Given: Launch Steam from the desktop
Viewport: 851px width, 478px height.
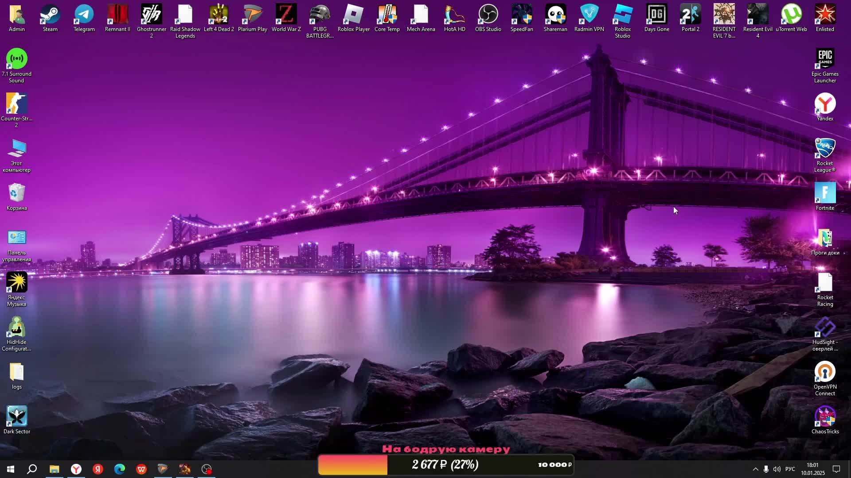Looking at the screenshot, I should pos(50,18).
